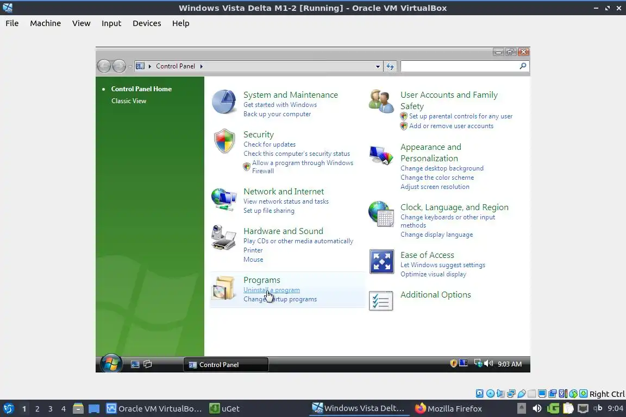
Task: Click Add or remove user accounts
Action: (451, 126)
